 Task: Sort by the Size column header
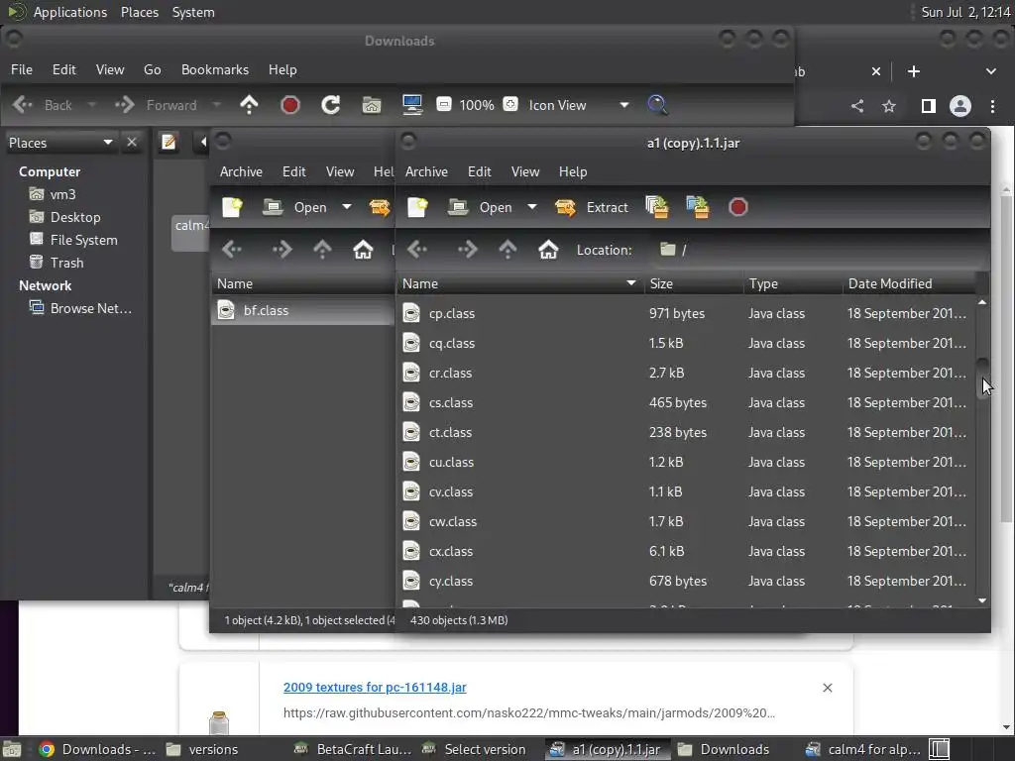[x=693, y=283]
